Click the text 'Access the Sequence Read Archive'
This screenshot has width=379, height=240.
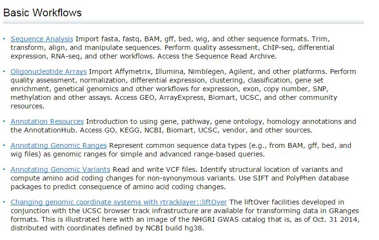pyautogui.click(x=217, y=56)
